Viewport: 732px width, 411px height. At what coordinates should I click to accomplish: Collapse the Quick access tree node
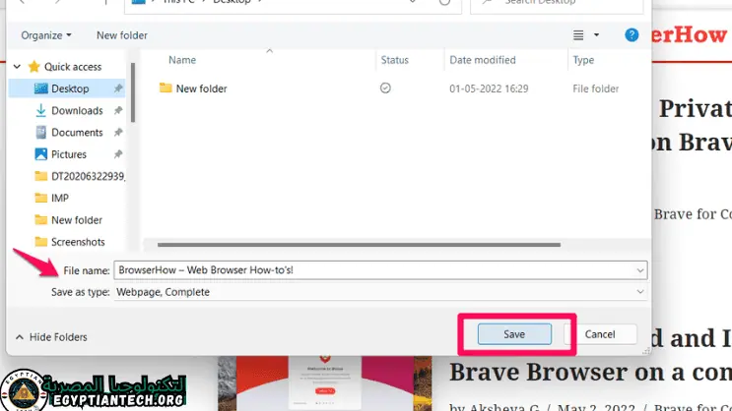pos(17,67)
